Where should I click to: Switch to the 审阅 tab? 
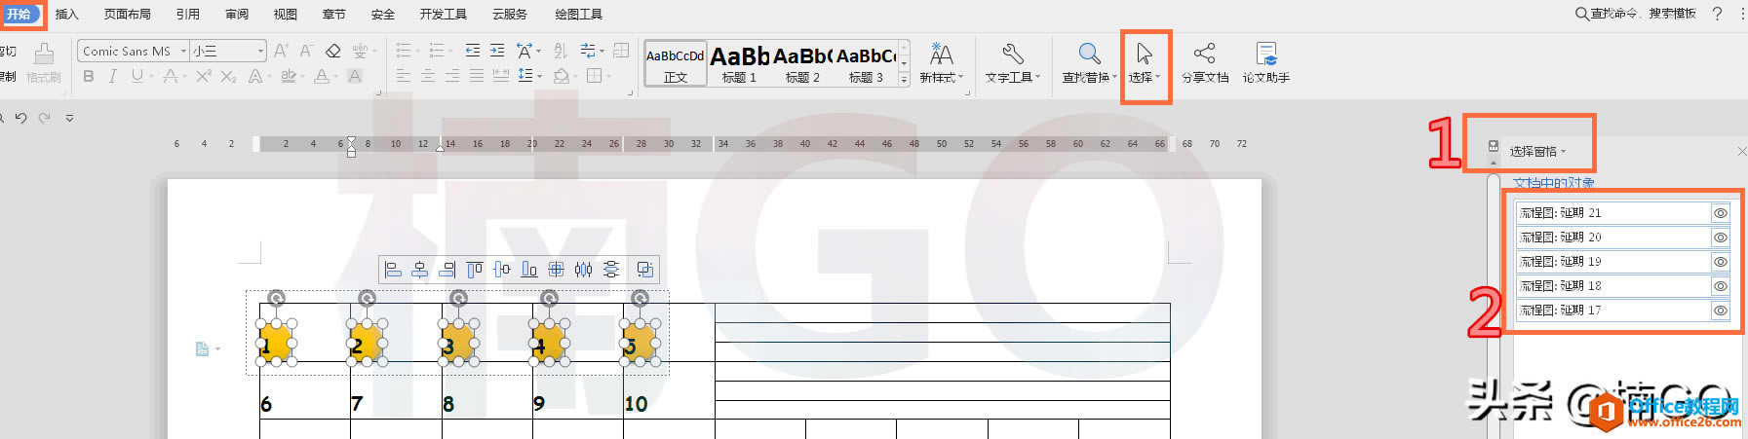(237, 14)
